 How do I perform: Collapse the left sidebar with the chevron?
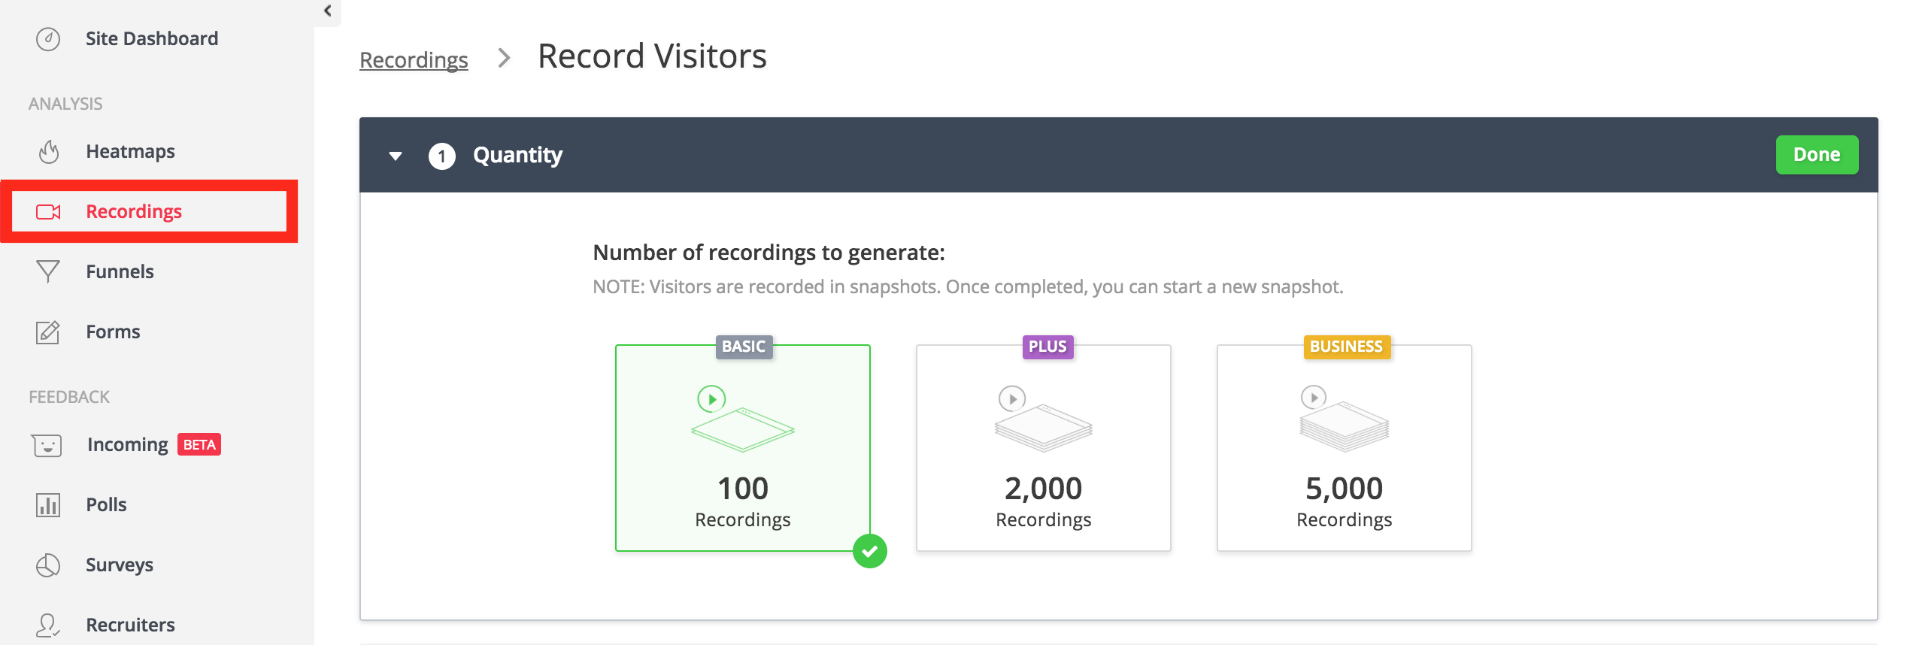coord(326,10)
